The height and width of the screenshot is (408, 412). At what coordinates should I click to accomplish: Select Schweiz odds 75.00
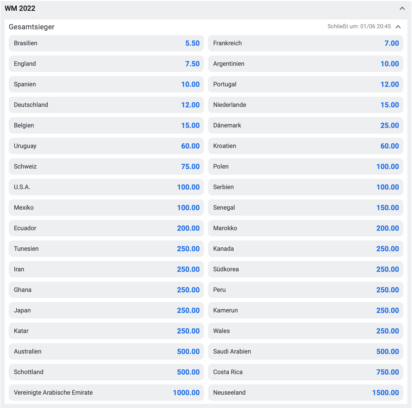[x=106, y=166]
